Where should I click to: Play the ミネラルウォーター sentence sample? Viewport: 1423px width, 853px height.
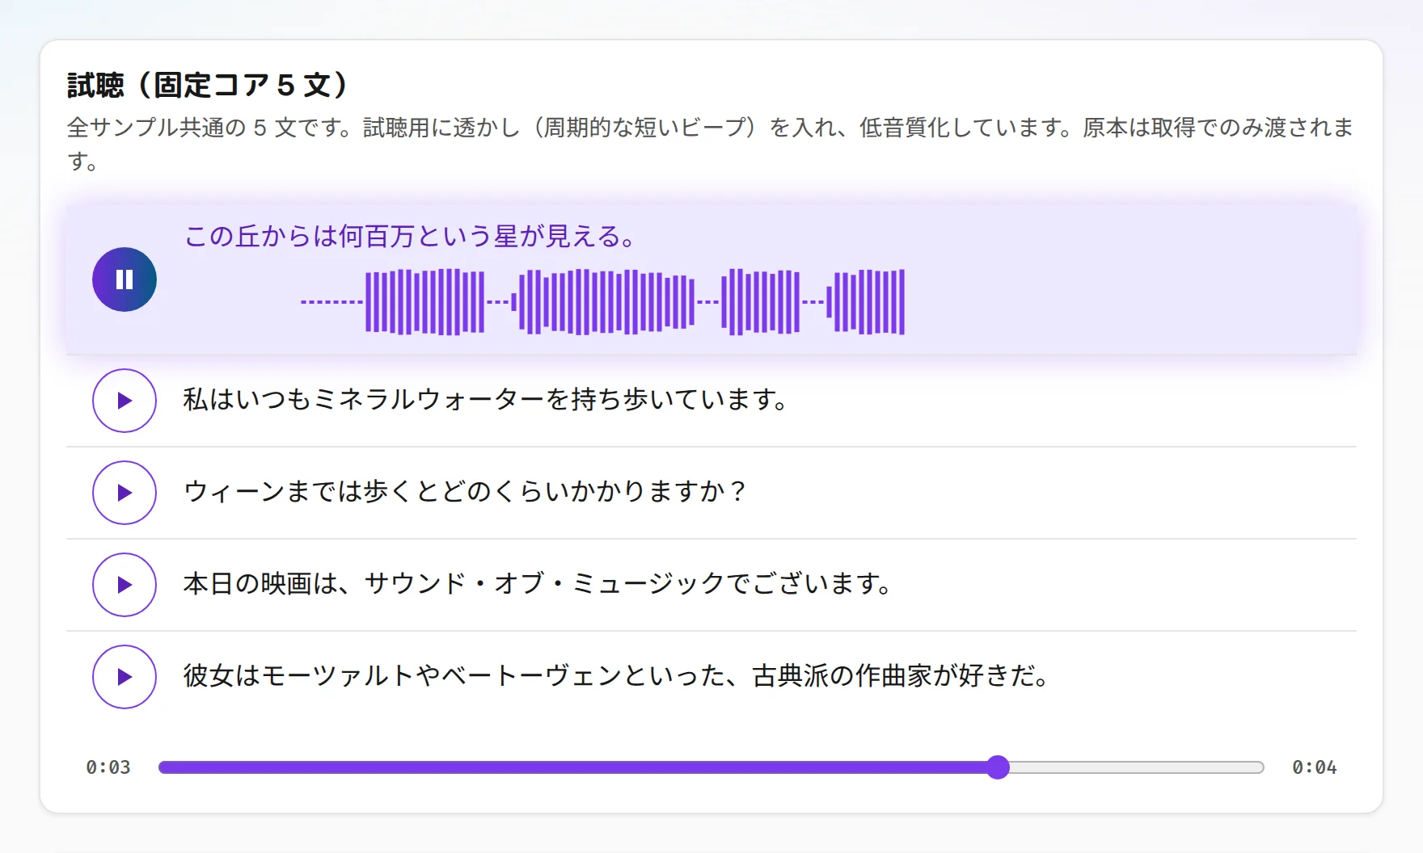pyautogui.click(x=125, y=401)
